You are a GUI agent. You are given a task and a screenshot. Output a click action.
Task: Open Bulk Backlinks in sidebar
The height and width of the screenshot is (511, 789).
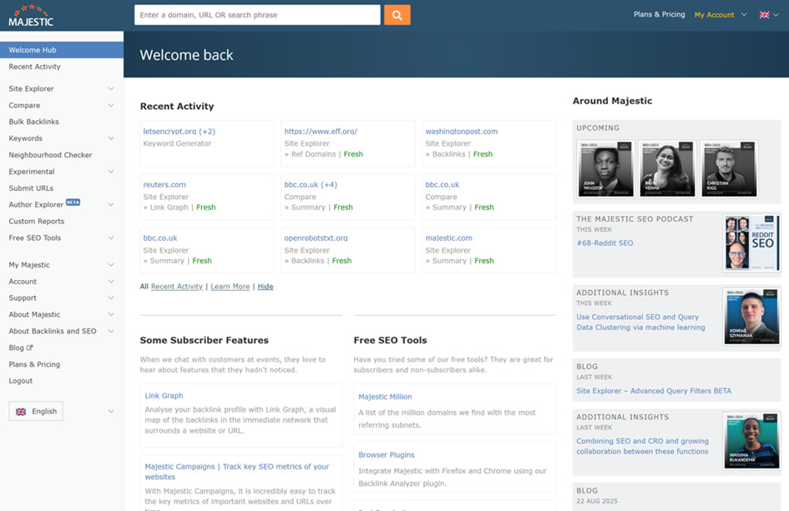click(x=33, y=122)
